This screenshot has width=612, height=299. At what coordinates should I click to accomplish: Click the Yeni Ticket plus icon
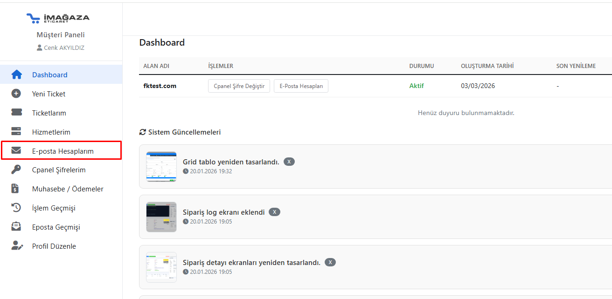pyautogui.click(x=16, y=94)
